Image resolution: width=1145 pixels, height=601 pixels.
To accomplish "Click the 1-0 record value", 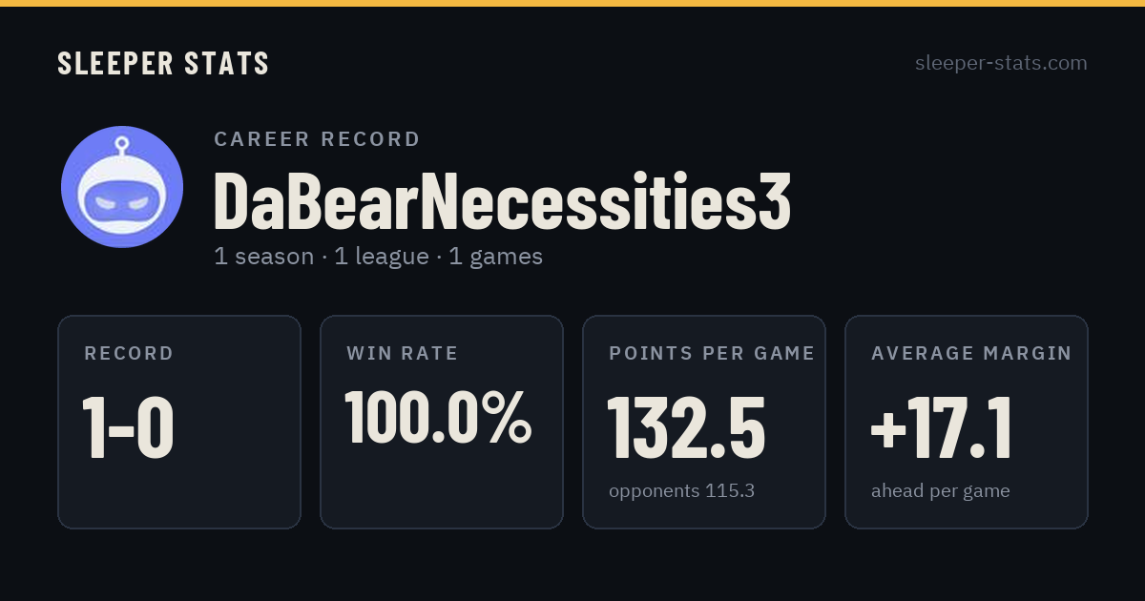I will click(x=129, y=428).
